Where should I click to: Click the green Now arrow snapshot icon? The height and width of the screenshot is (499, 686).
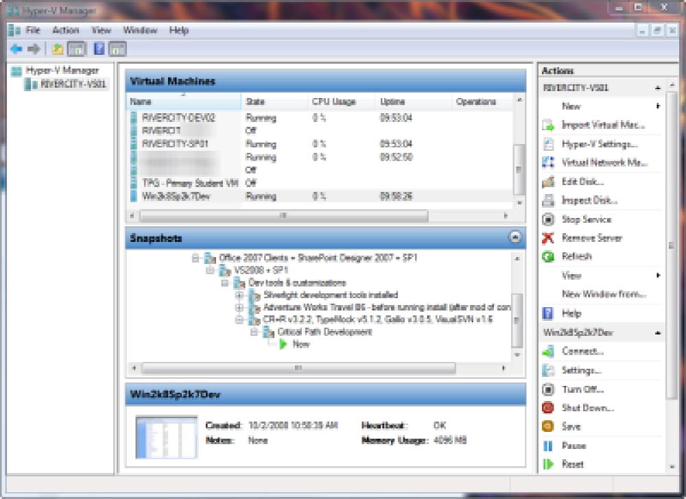[x=283, y=344]
